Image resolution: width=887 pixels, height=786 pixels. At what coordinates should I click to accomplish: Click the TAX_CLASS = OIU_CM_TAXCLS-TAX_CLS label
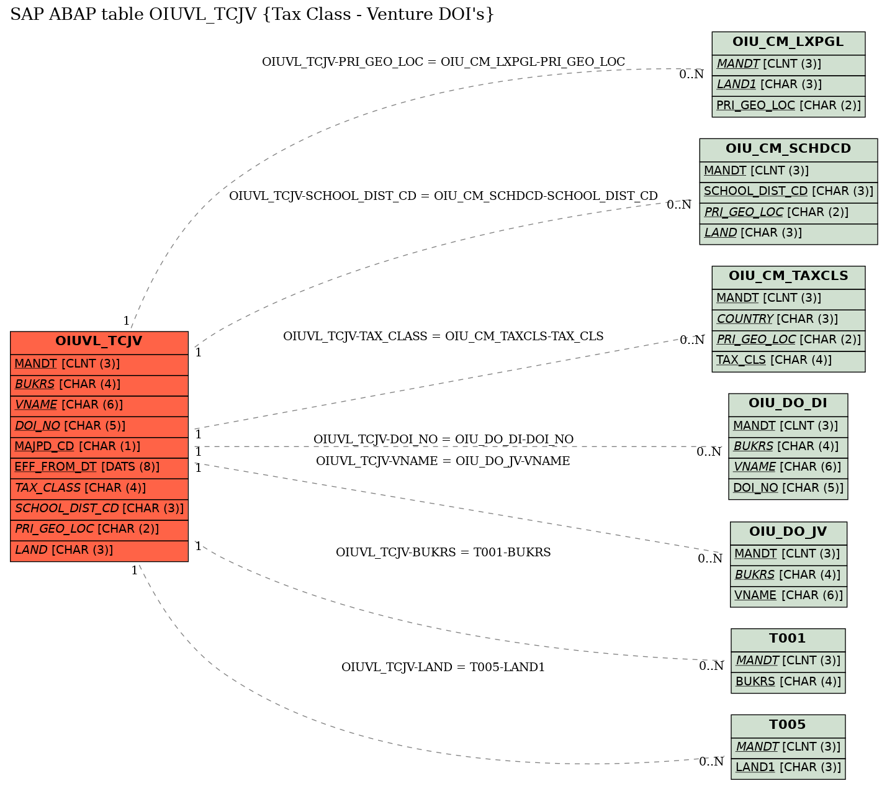tap(443, 337)
